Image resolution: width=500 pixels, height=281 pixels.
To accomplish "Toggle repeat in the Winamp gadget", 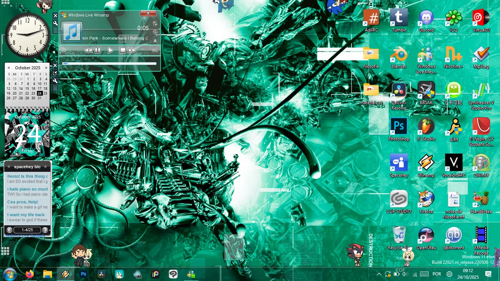I will tap(155, 32).
